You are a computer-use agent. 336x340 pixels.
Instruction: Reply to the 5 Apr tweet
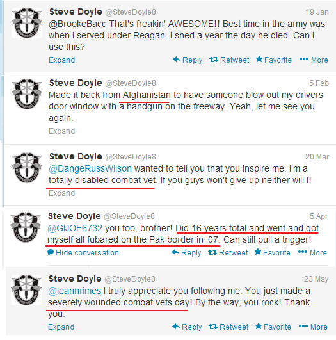coord(186,253)
